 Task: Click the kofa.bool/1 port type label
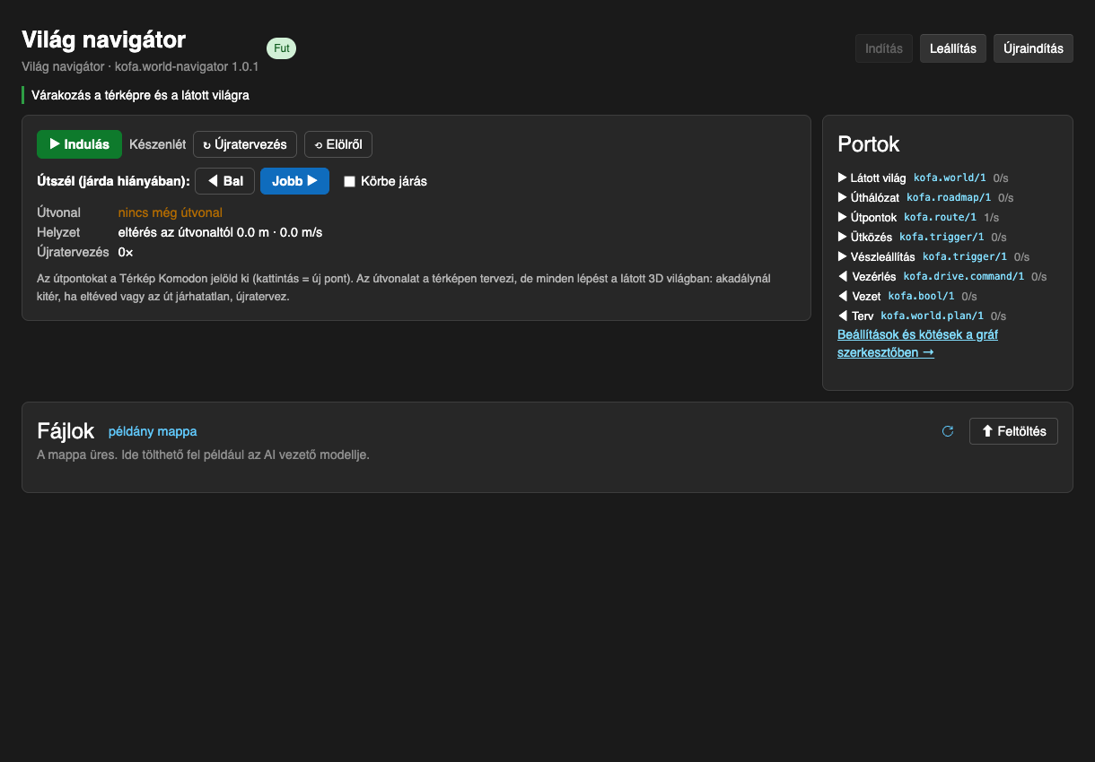tap(921, 297)
